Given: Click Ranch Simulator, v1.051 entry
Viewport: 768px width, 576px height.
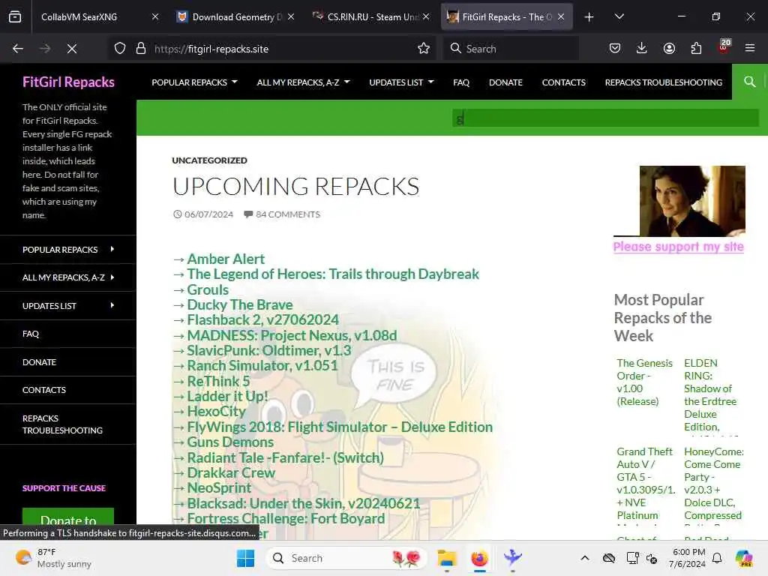Looking at the screenshot, I should (x=262, y=365).
